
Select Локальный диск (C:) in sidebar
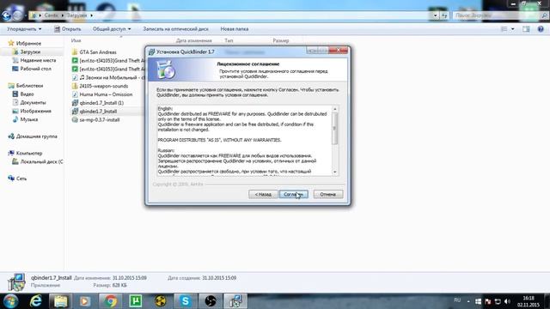pos(41,161)
